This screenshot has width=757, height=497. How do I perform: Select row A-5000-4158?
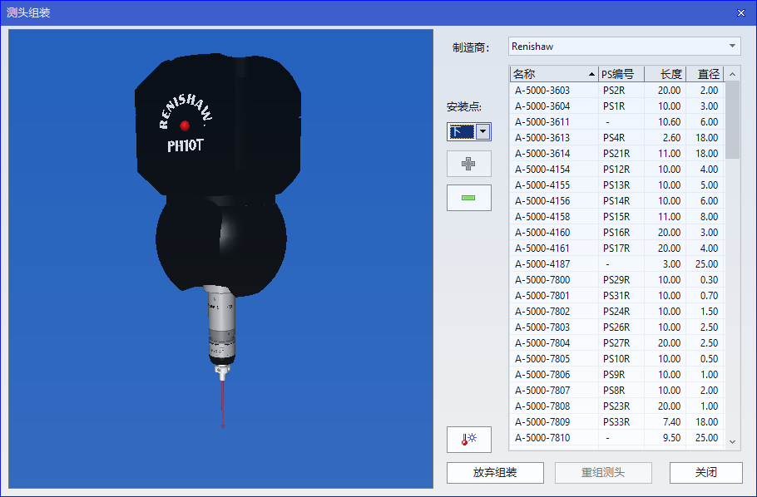tap(617, 217)
